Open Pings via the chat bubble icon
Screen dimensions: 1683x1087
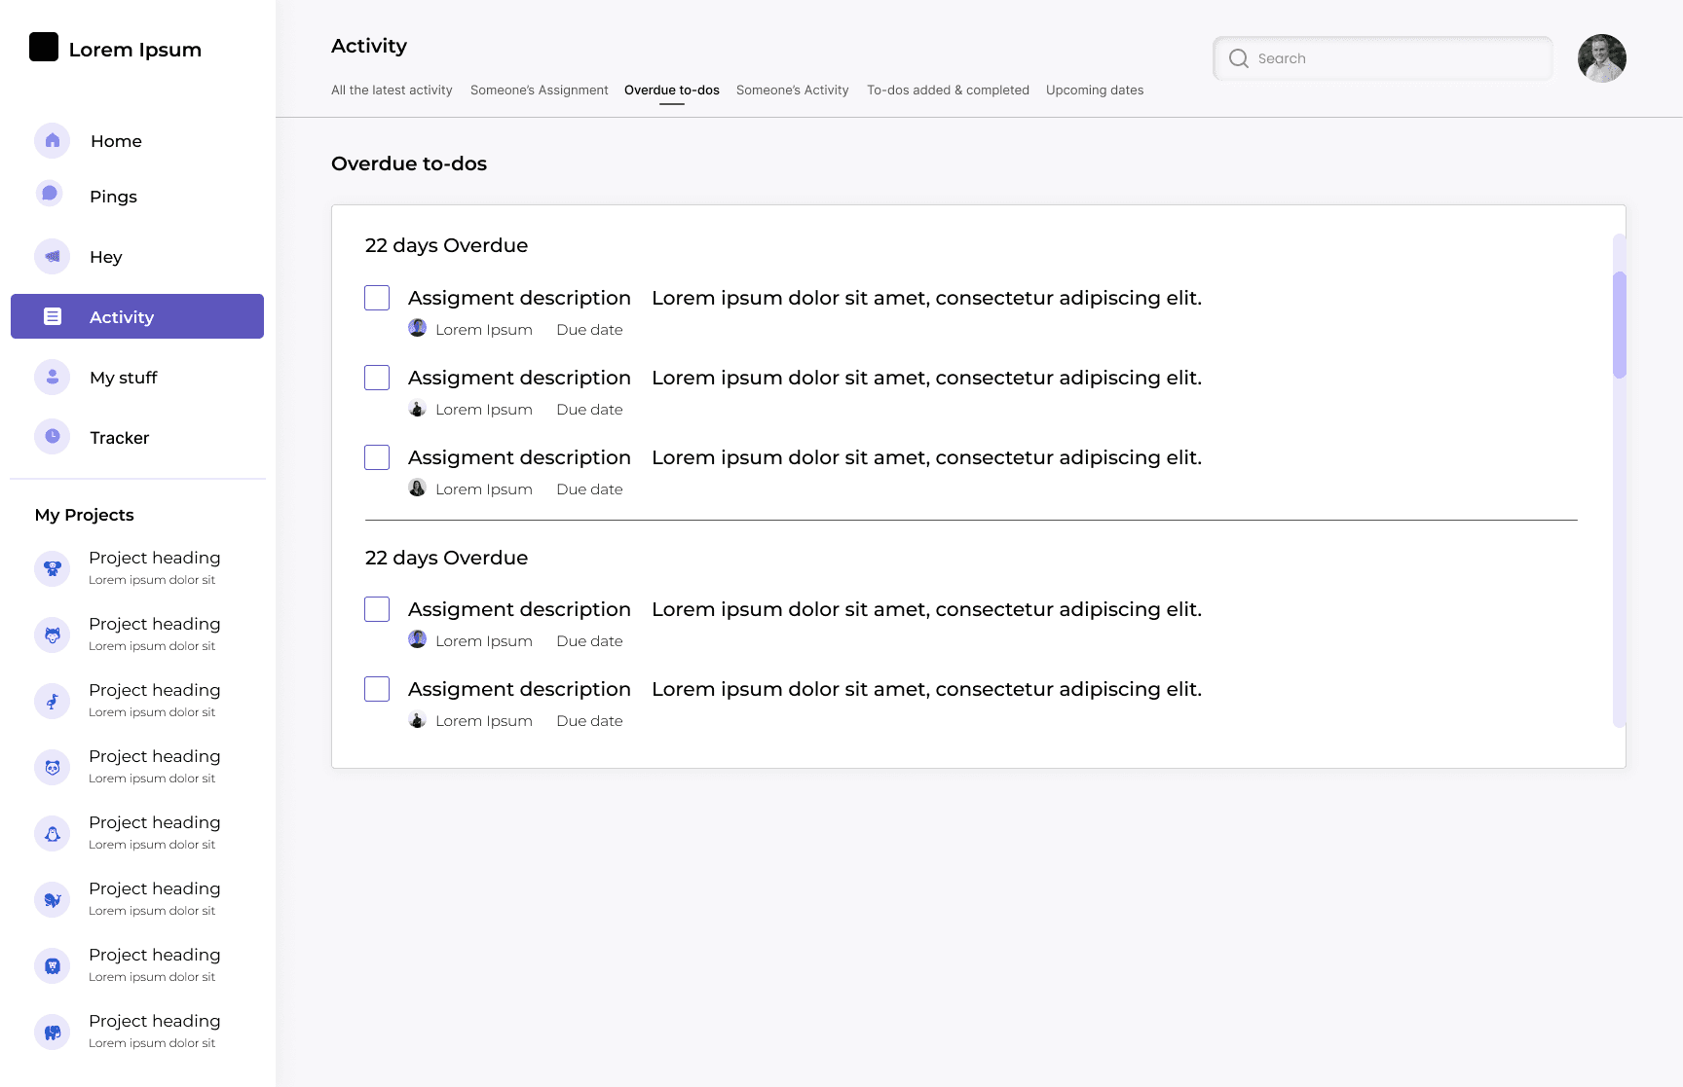tap(50, 194)
